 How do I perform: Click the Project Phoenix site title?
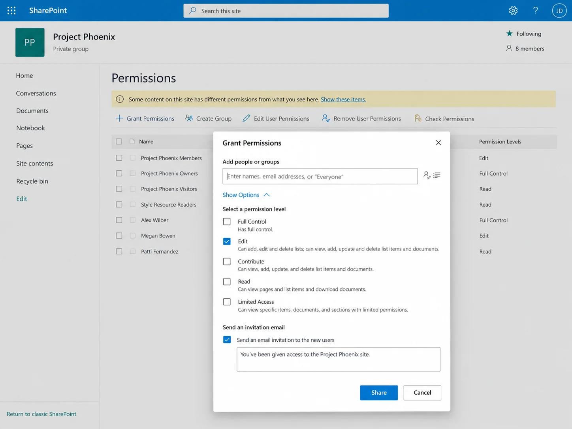(84, 37)
